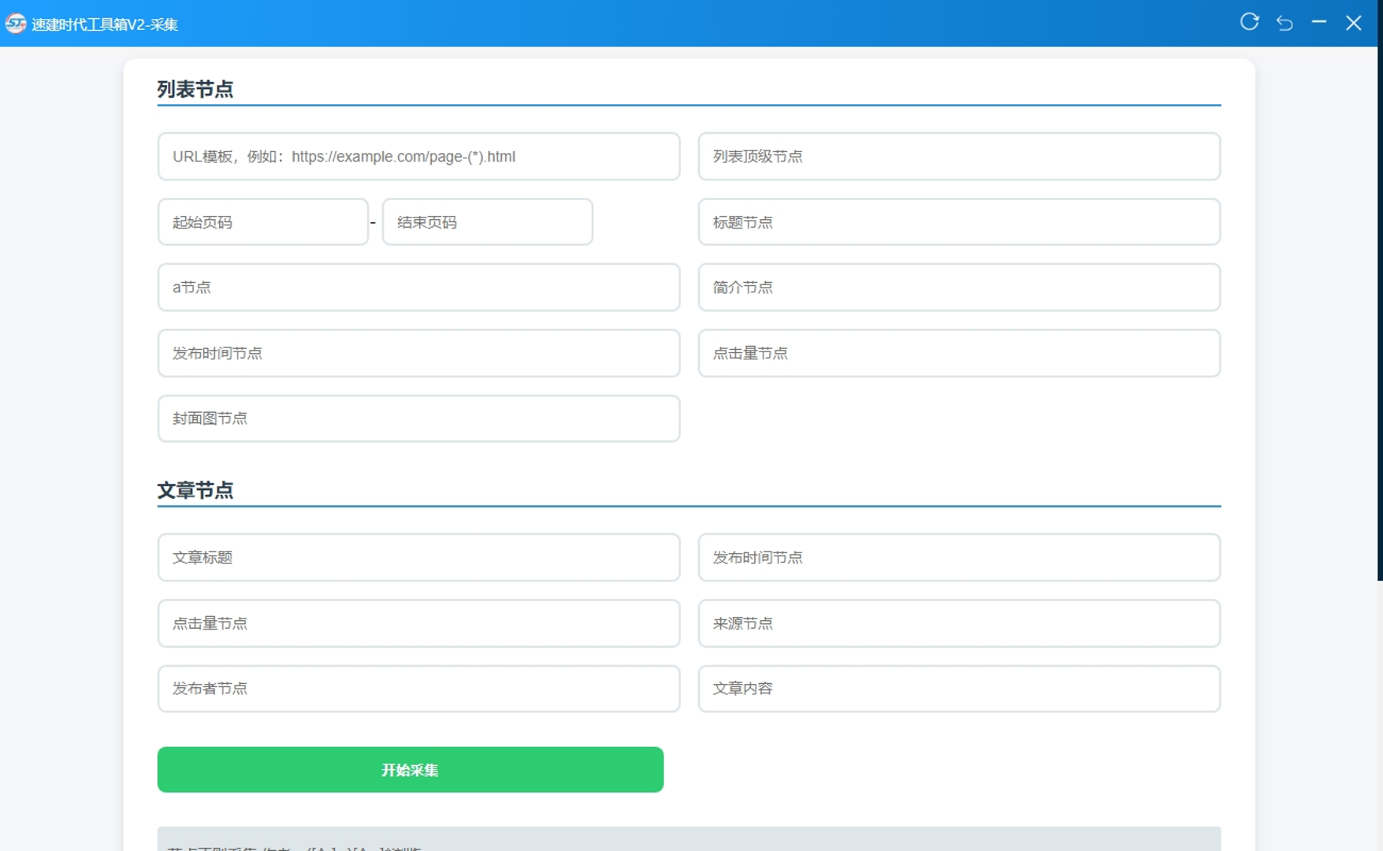Click the 文章标题 input field
Screen dimensions: 1383x851
418,558
